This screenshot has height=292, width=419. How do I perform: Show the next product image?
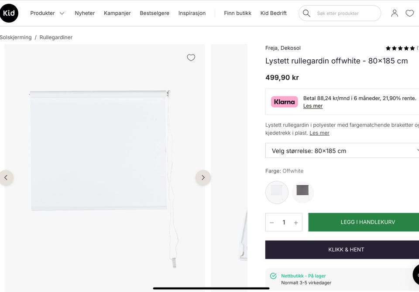tap(203, 177)
